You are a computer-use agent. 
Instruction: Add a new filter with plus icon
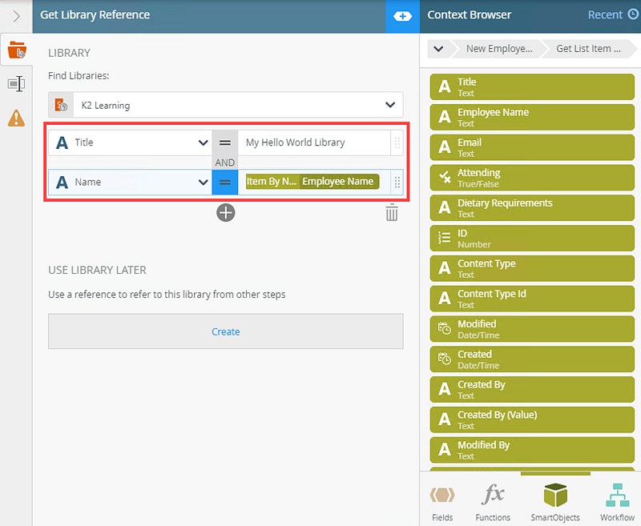pos(226,212)
